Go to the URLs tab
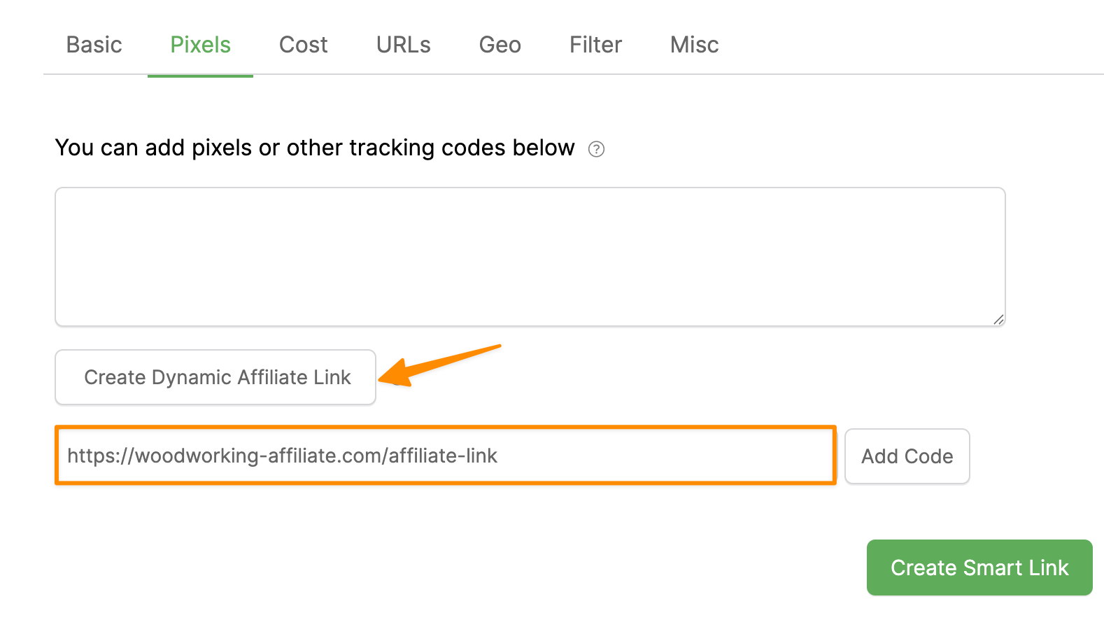1104x620 pixels. (x=403, y=45)
